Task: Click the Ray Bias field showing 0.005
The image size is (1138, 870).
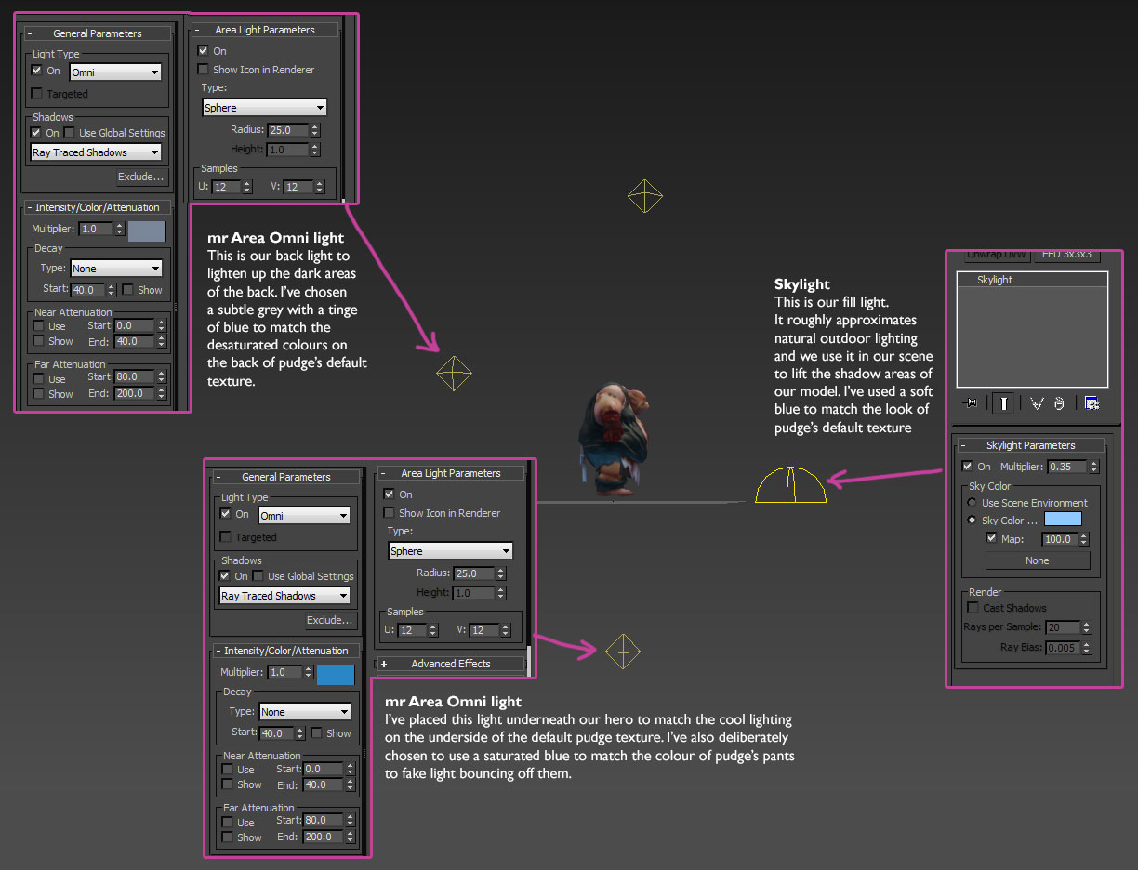Action: 1063,648
